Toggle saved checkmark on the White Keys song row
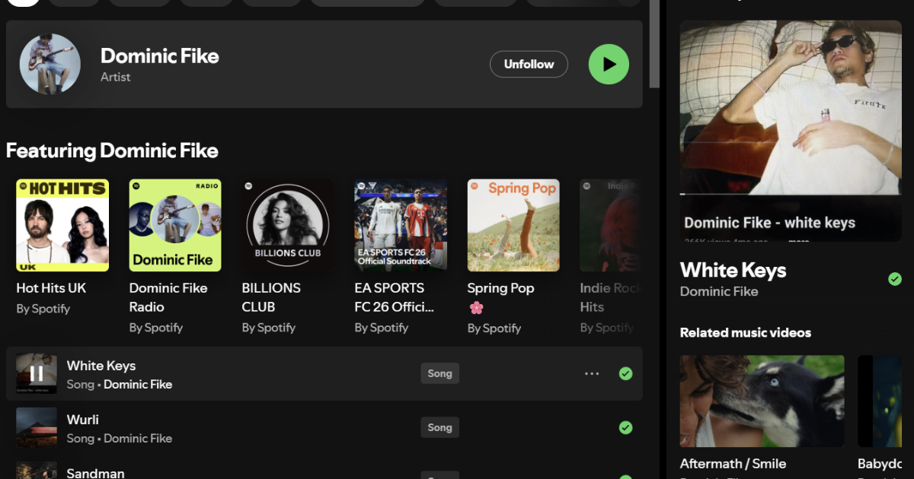914x479 pixels. [x=625, y=373]
